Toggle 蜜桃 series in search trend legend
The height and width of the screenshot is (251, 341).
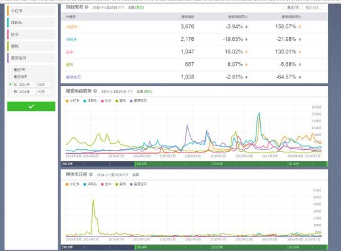pos(121,101)
